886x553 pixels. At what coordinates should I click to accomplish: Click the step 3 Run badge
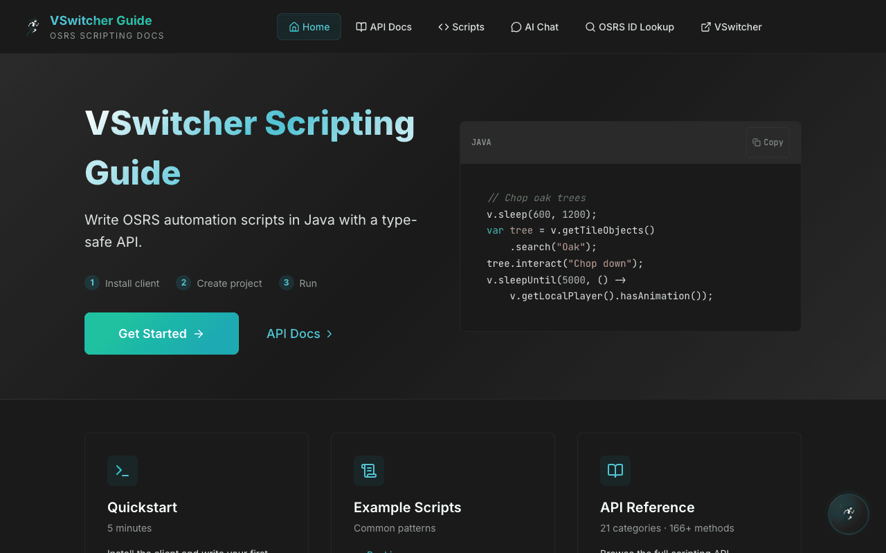[286, 283]
